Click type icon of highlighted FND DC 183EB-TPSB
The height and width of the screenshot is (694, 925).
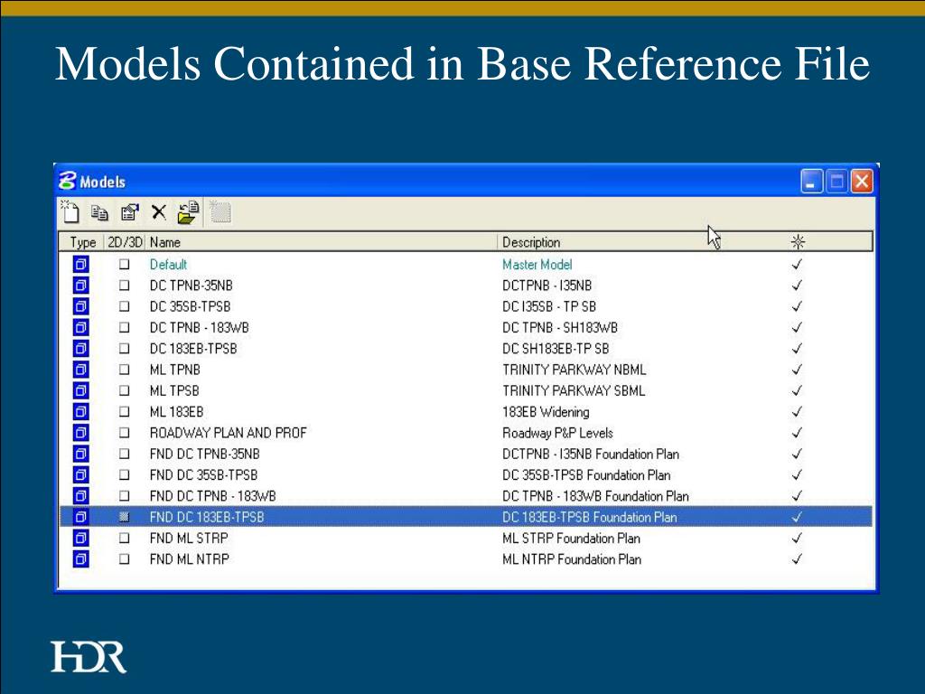pyautogui.click(x=80, y=517)
